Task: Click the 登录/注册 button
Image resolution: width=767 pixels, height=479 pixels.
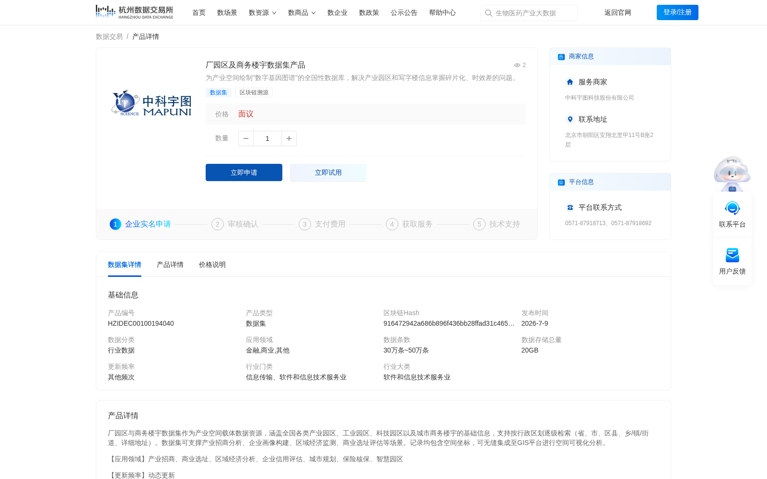Action: point(677,12)
